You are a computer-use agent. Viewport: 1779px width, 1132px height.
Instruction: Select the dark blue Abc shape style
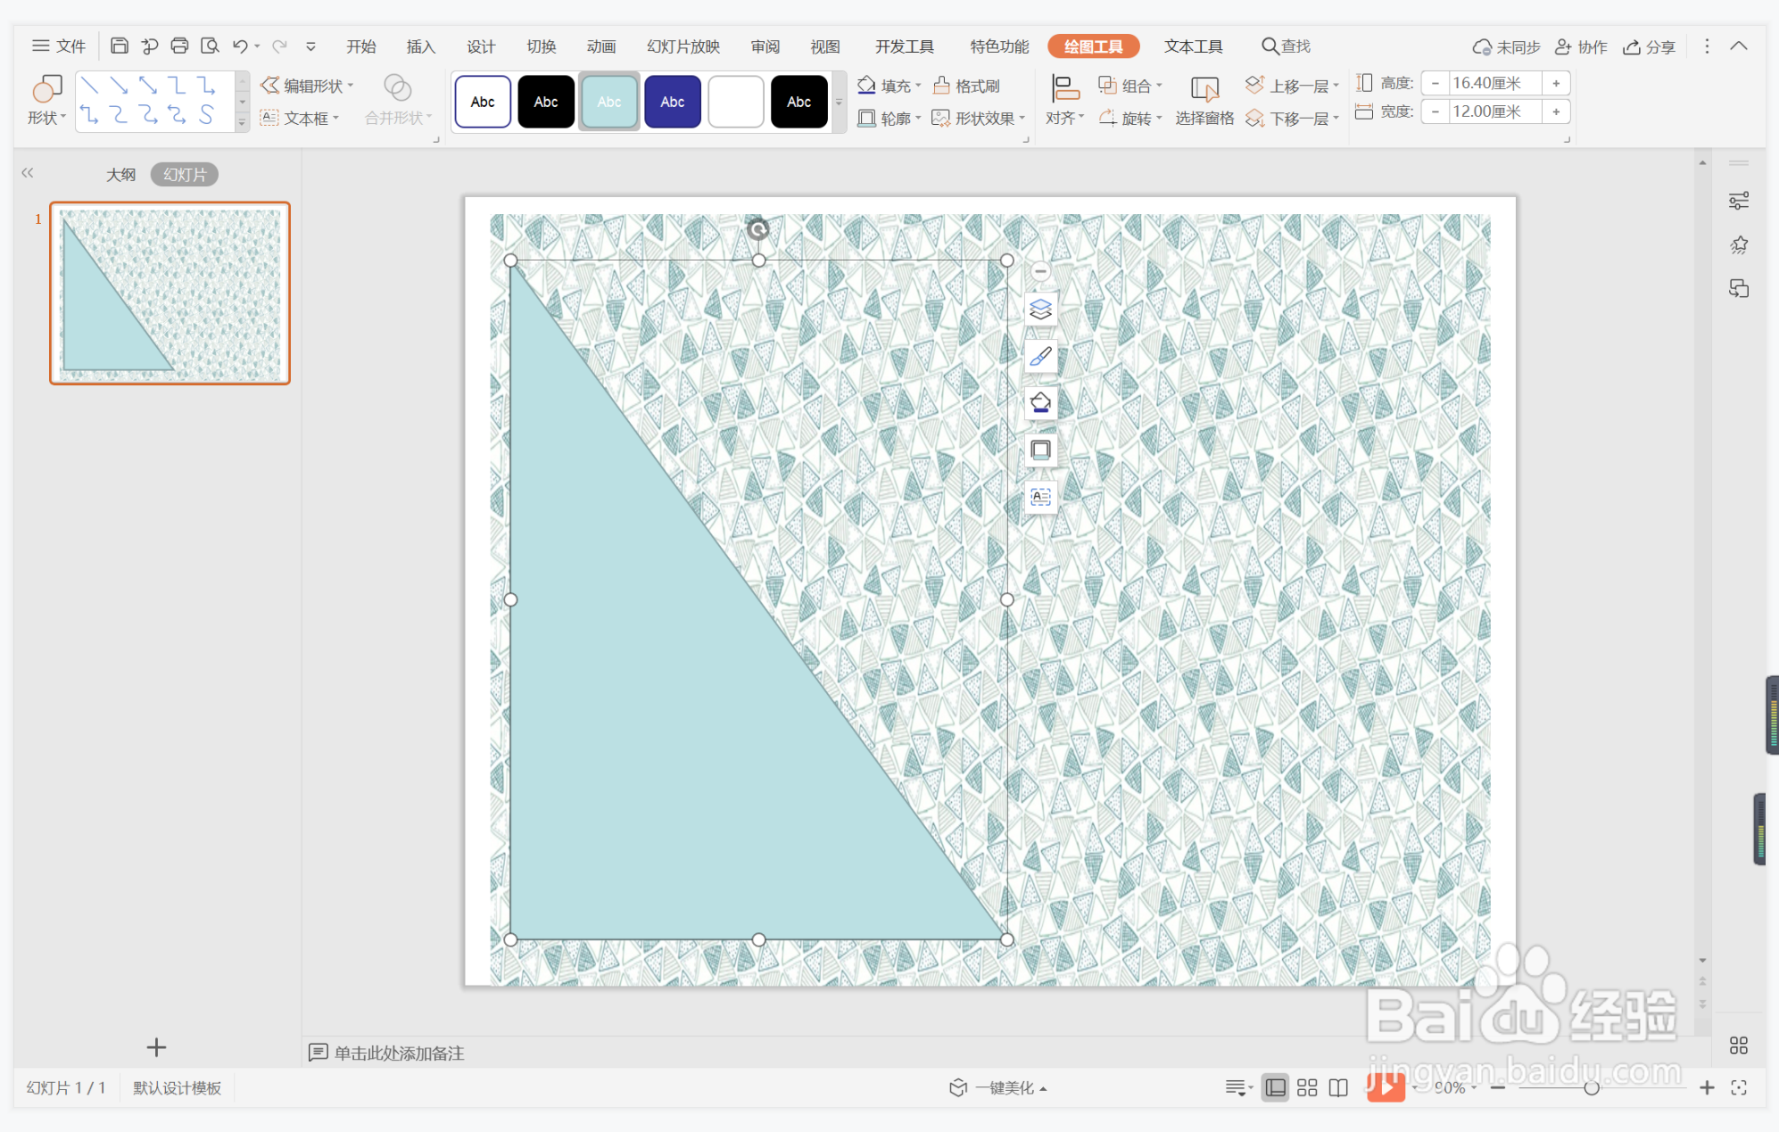pyautogui.click(x=672, y=102)
